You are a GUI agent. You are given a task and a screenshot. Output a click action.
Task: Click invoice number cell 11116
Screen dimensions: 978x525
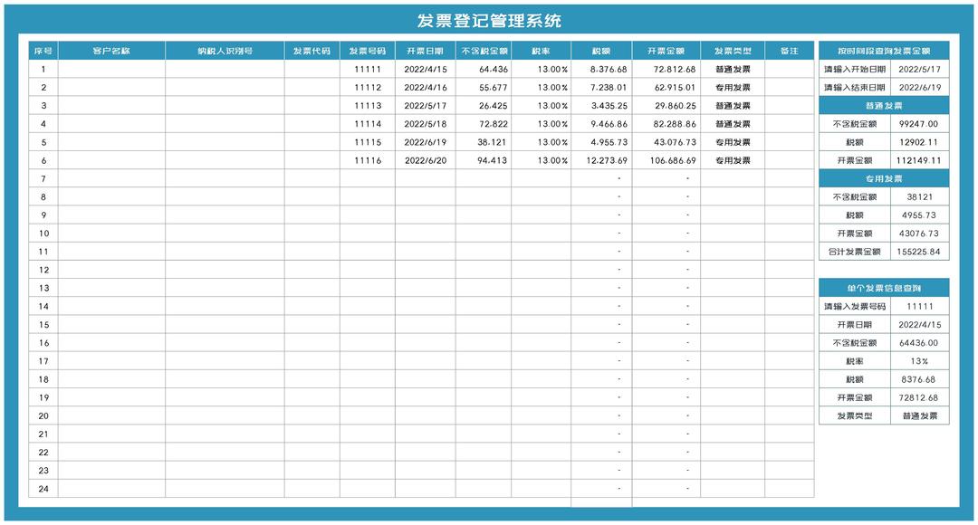pyautogui.click(x=368, y=160)
